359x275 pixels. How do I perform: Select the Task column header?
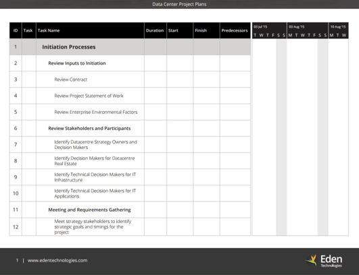coord(28,30)
